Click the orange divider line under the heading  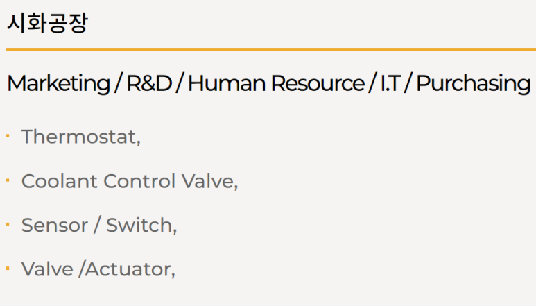tap(271, 49)
